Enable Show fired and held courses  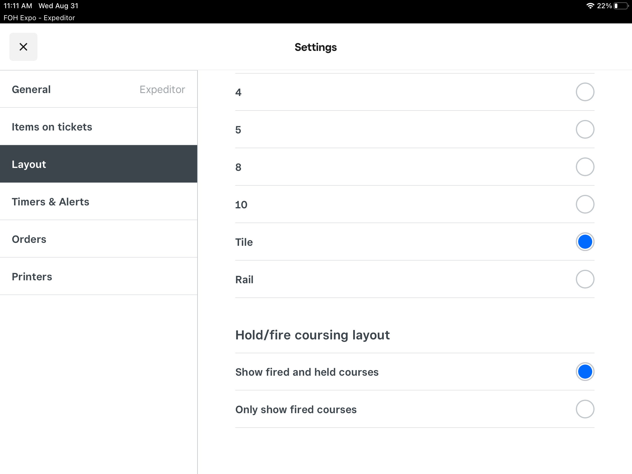585,372
